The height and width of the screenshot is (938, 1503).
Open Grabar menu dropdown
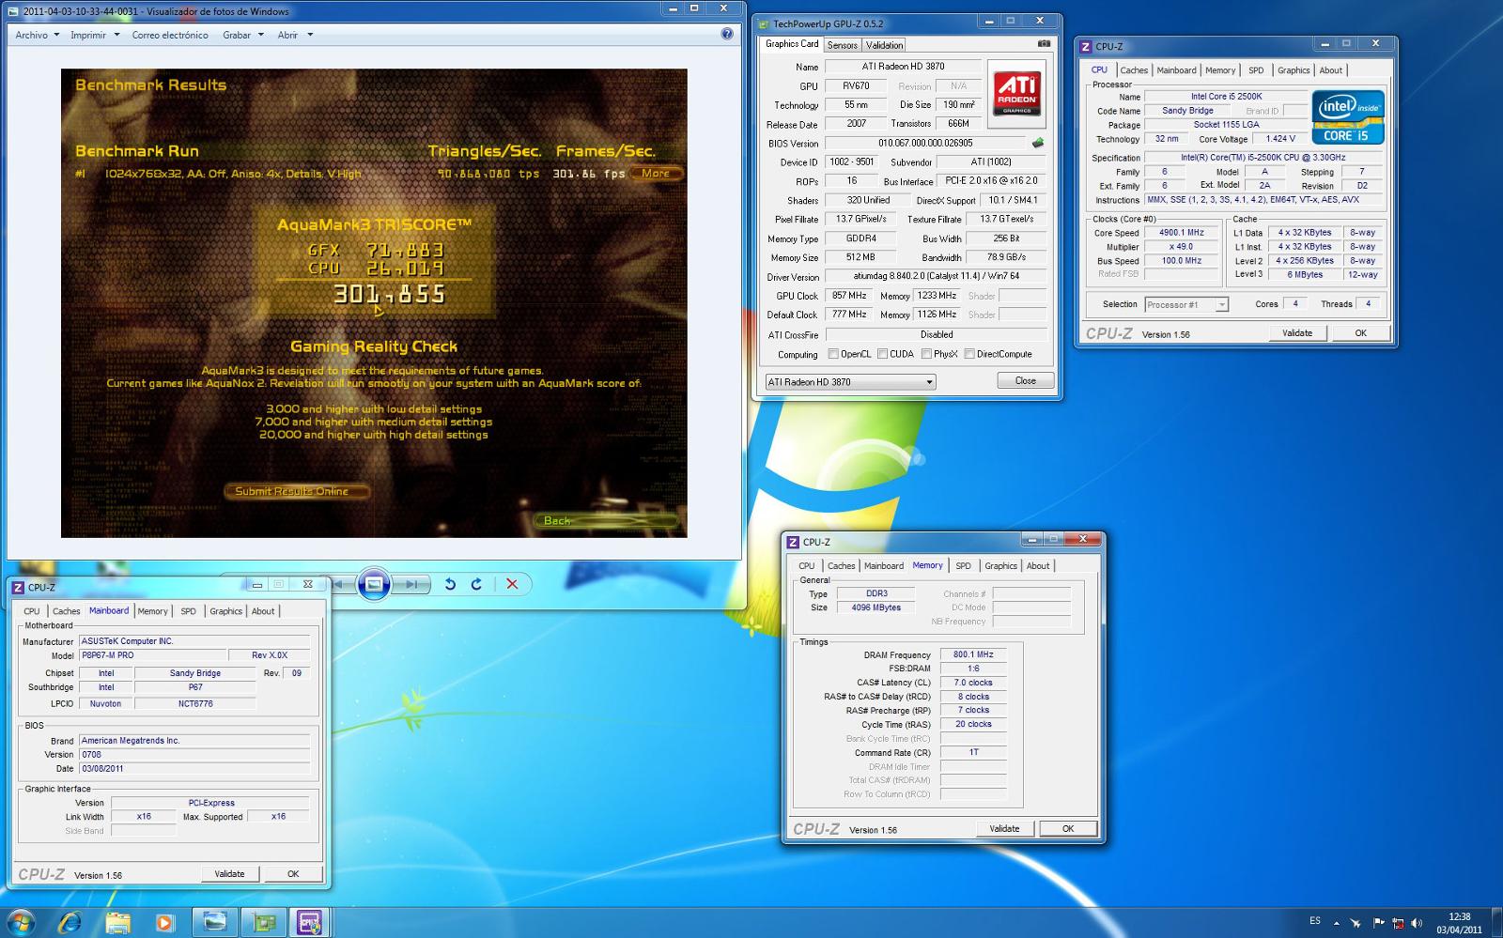point(242,35)
